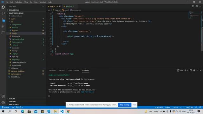The height and width of the screenshot is (114, 203).
Task: Switch to the Output panel tab
Action: [62, 70]
